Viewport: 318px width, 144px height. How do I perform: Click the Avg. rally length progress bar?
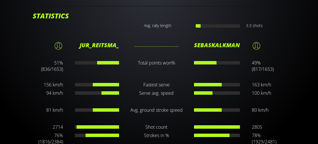pos(218,26)
